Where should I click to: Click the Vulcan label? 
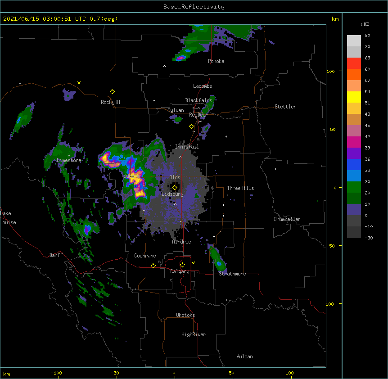pos(244,356)
